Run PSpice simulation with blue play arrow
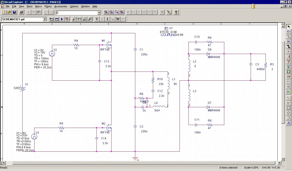This screenshot has height=171, width=292. tap(62, 19)
